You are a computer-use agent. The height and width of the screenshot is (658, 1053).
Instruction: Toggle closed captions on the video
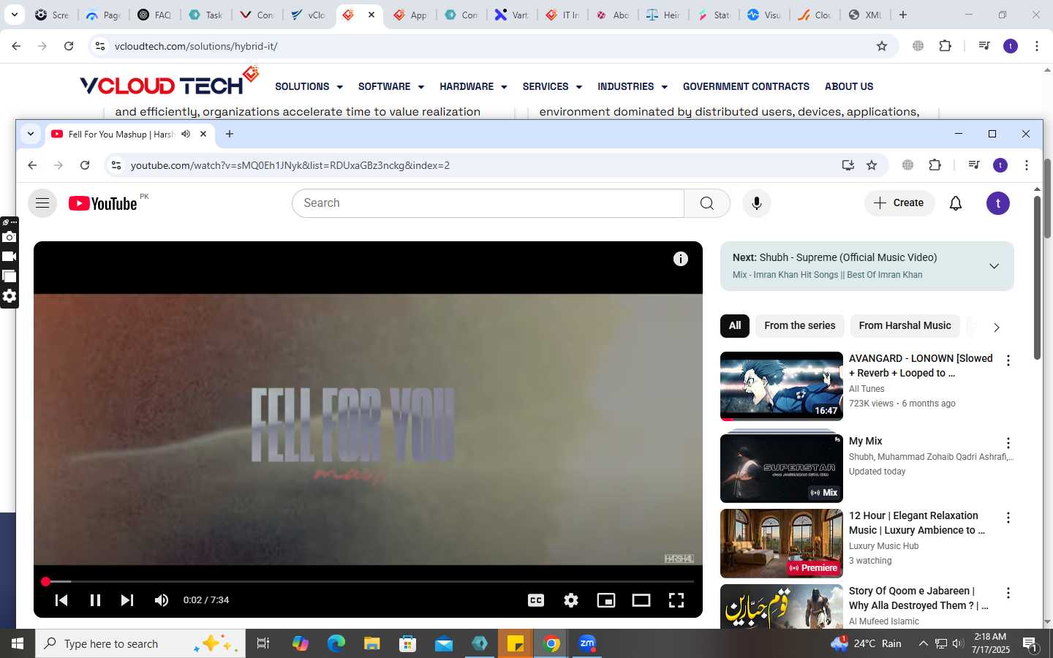(x=536, y=600)
